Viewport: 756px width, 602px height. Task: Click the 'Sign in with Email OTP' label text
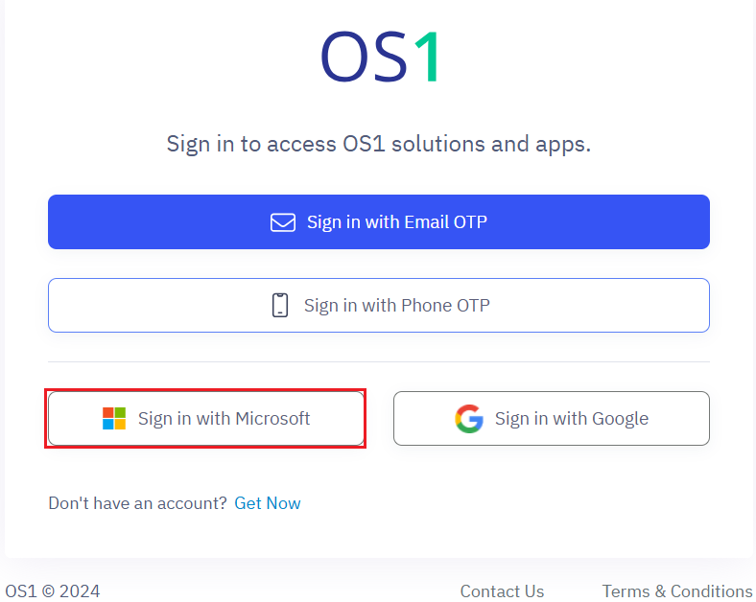click(397, 222)
